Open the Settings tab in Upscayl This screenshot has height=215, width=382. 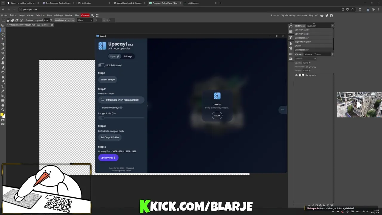click(x=128, y=56)
